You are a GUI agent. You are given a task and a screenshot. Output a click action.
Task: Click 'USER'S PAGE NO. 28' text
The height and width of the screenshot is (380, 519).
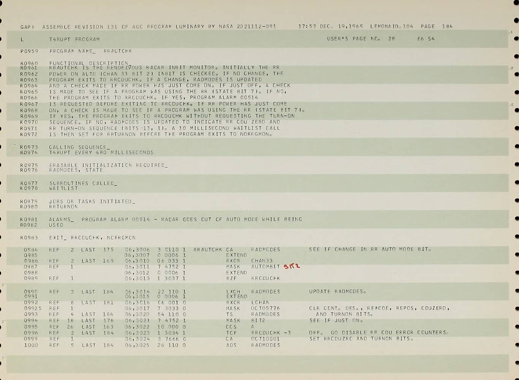click(361, 39)
